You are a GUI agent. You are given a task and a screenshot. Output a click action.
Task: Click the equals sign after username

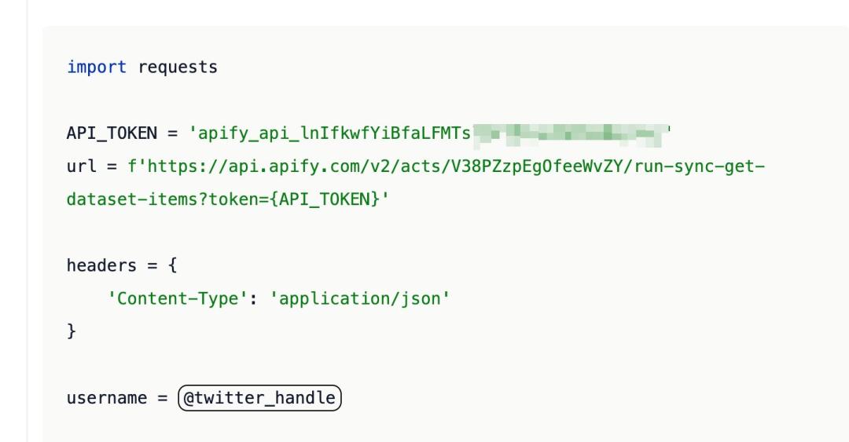pyautogui.click(x=163, y=398)
